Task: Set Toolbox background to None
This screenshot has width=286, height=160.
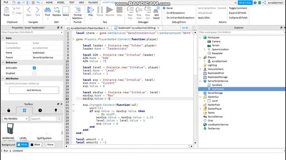Action: (x=49, y=144)
